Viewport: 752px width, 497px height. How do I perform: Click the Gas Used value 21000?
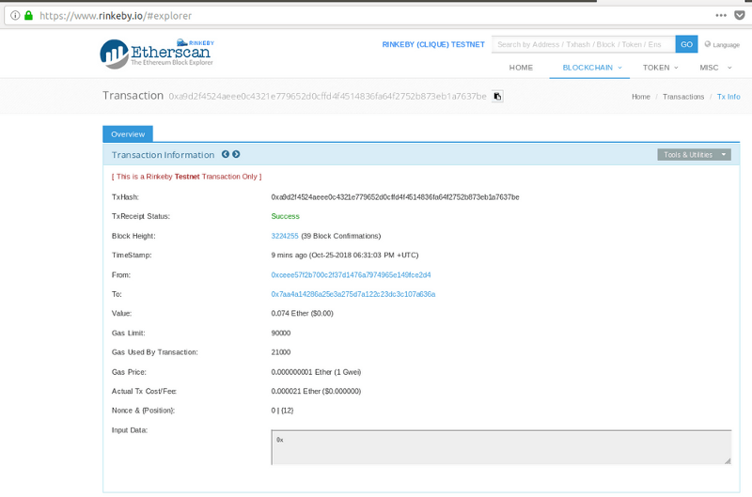pos(281,351)
